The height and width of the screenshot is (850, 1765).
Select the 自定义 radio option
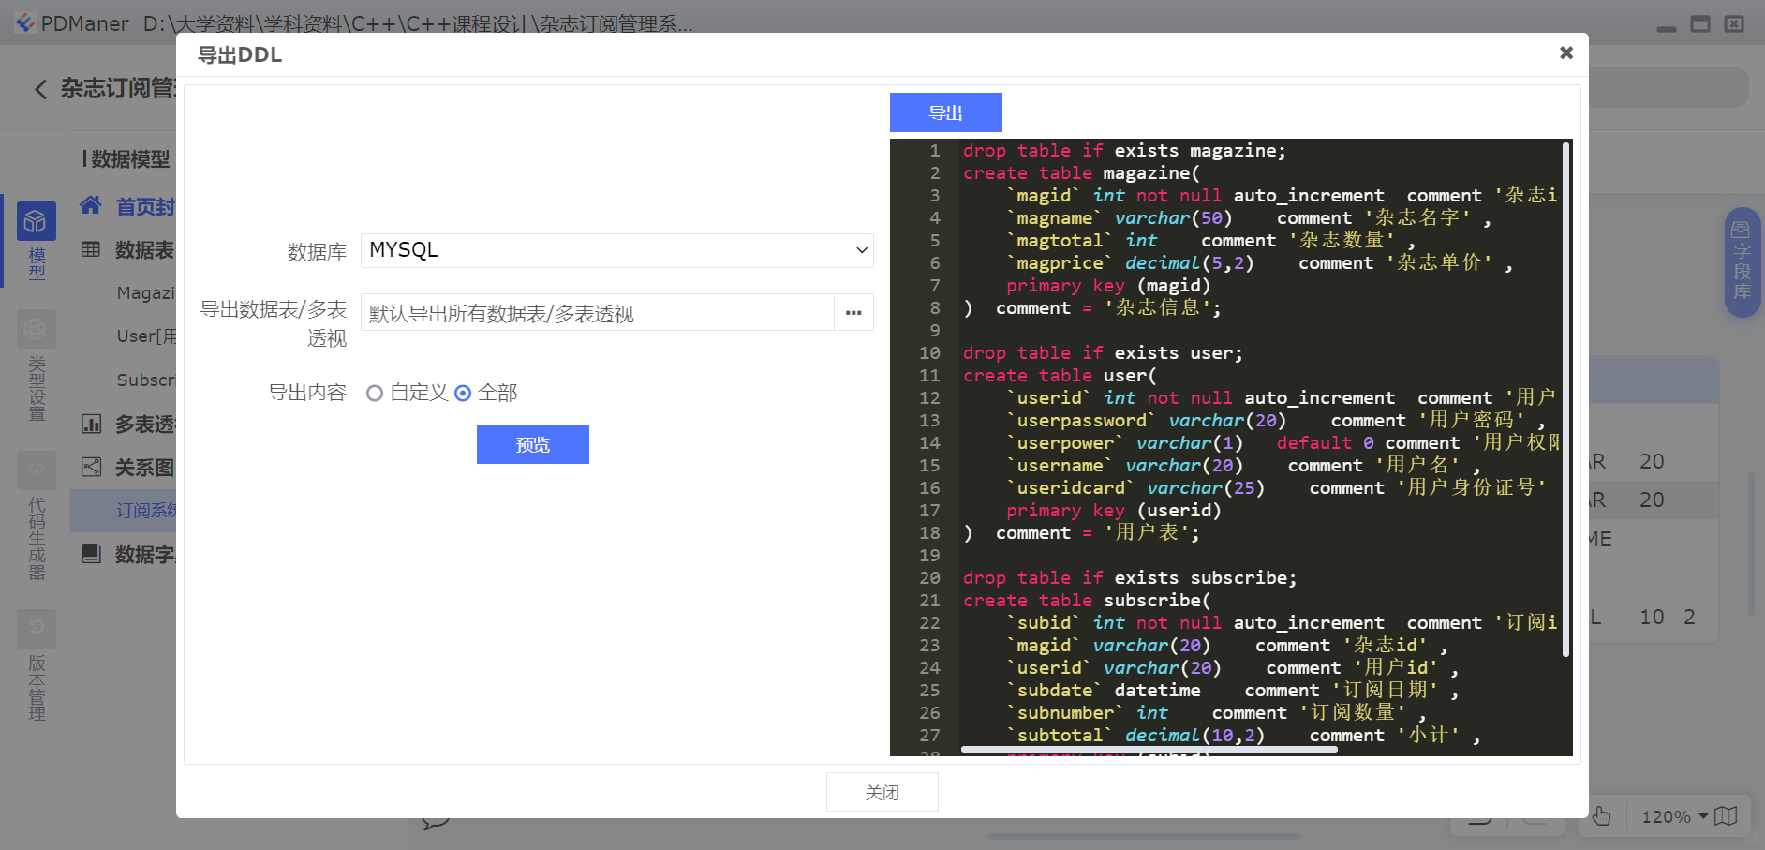(375, 394)
